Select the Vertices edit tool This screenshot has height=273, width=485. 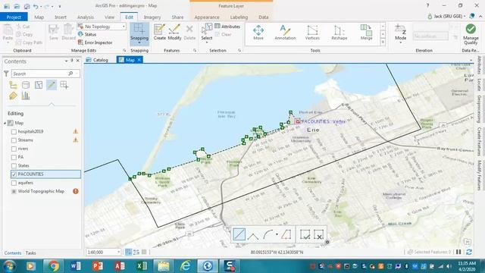(312, 33)
